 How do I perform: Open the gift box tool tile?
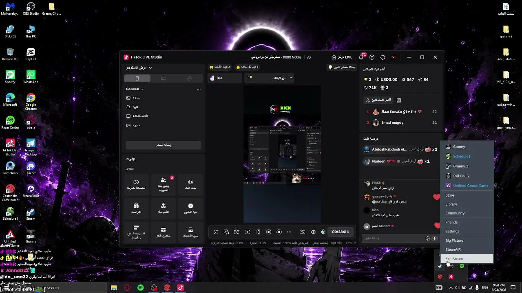pyautogui.click(x=136, y=209)
